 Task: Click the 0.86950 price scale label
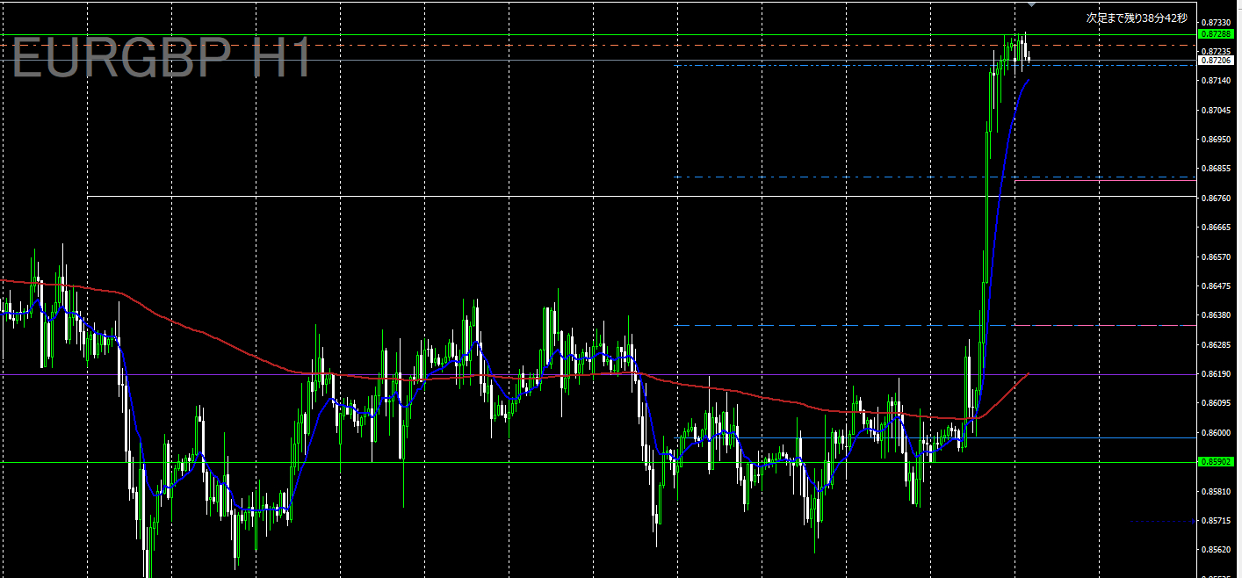point(1217,140)
